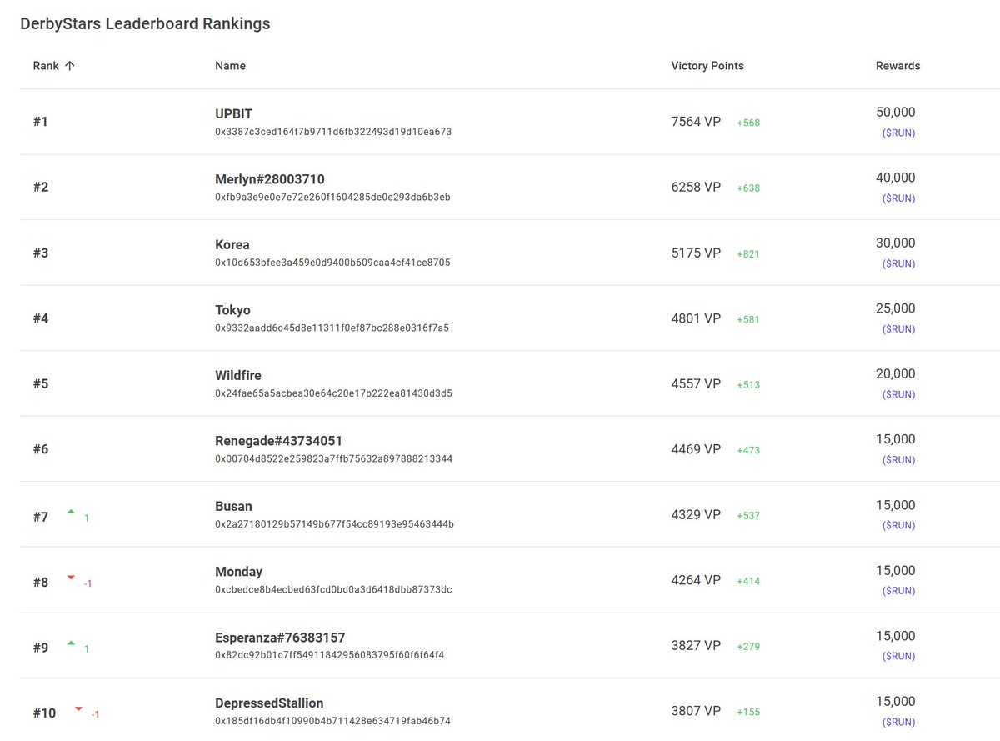This screenshot has width=1000, height=741.
Task: Select player name Wildfire
Action: pyautogui.click(x=238, y=375)
